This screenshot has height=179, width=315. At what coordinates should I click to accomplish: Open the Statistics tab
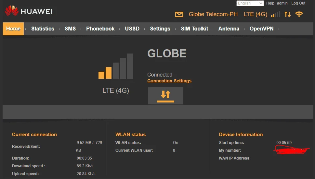tap(43, 29)
